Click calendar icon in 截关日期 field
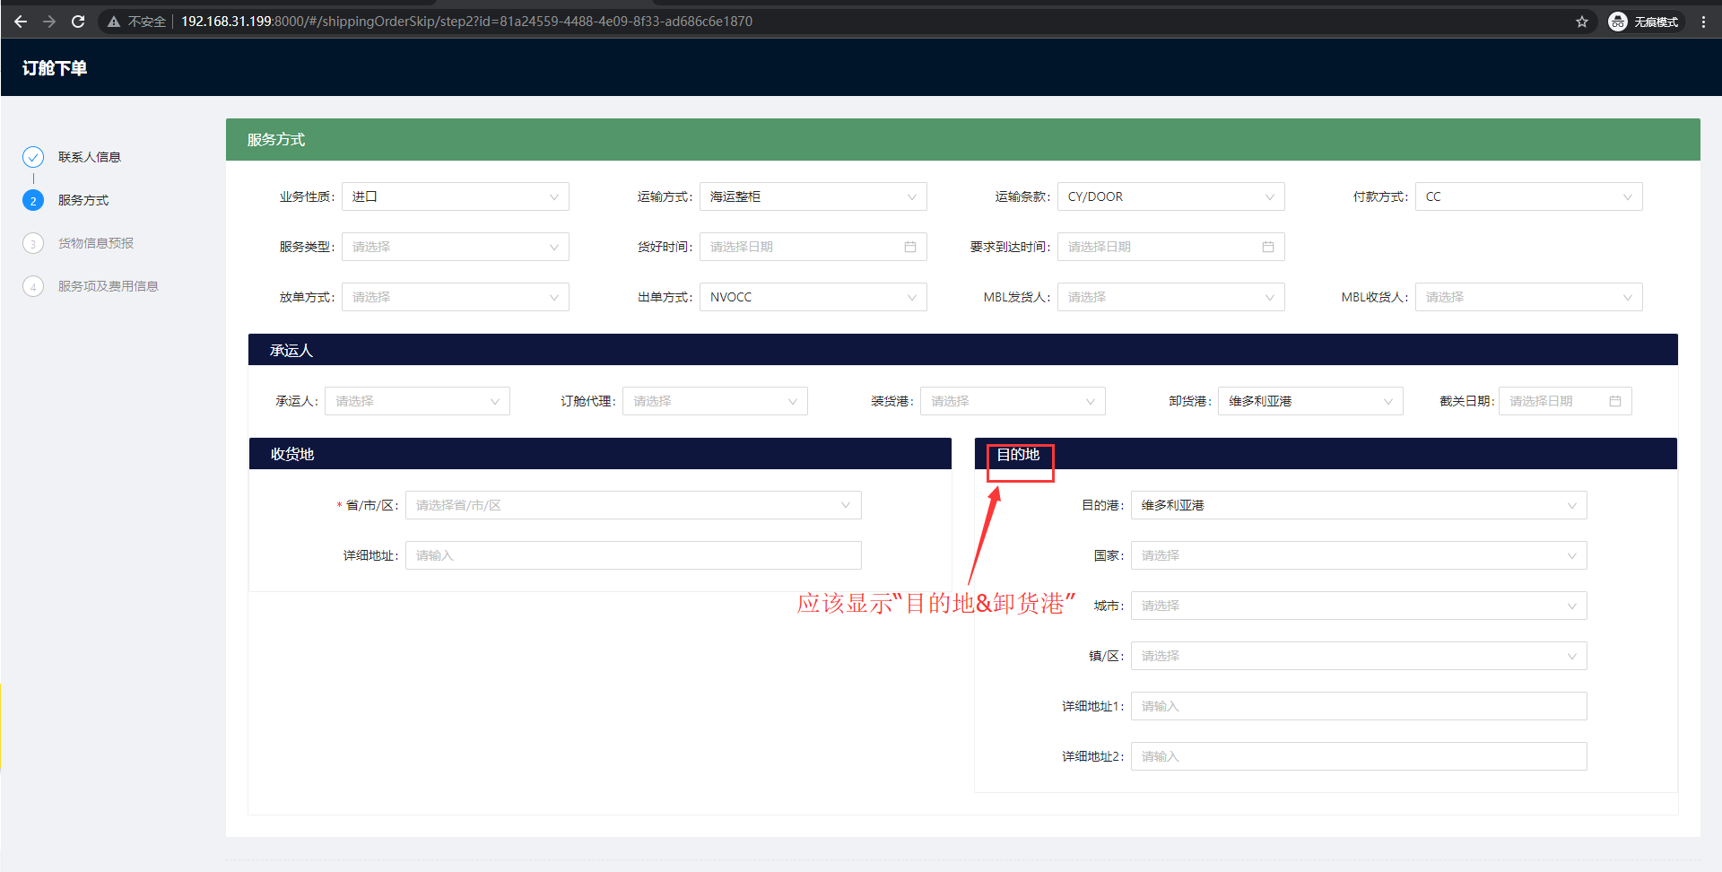 tap(1615, 401)
